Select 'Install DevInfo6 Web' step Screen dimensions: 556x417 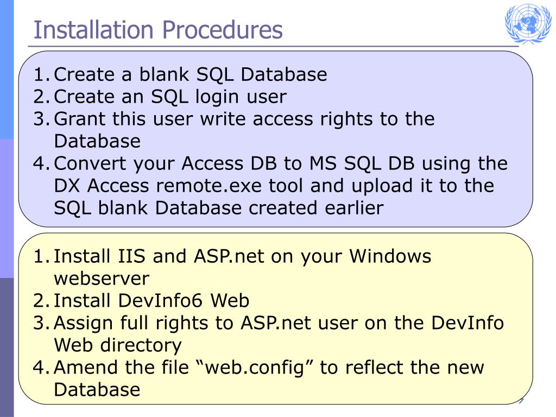pyautogui.click(x=152, y=301)
